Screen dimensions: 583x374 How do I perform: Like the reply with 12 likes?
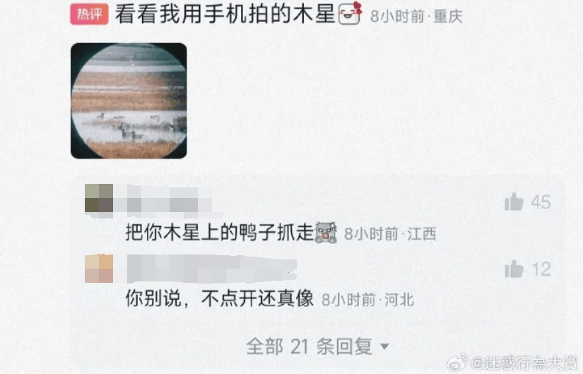(514, 269)
